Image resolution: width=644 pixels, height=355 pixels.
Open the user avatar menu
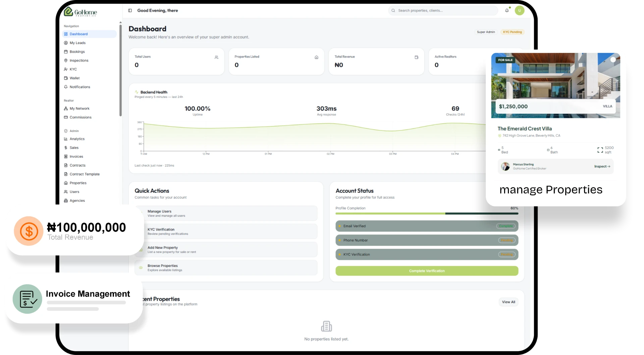coord(520,10)
